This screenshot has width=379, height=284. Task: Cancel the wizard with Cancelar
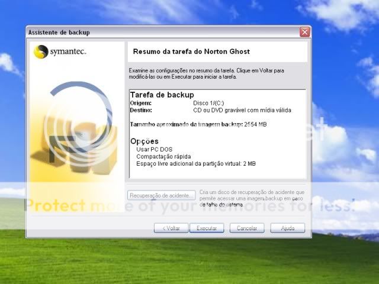click(x=247, y=228)
